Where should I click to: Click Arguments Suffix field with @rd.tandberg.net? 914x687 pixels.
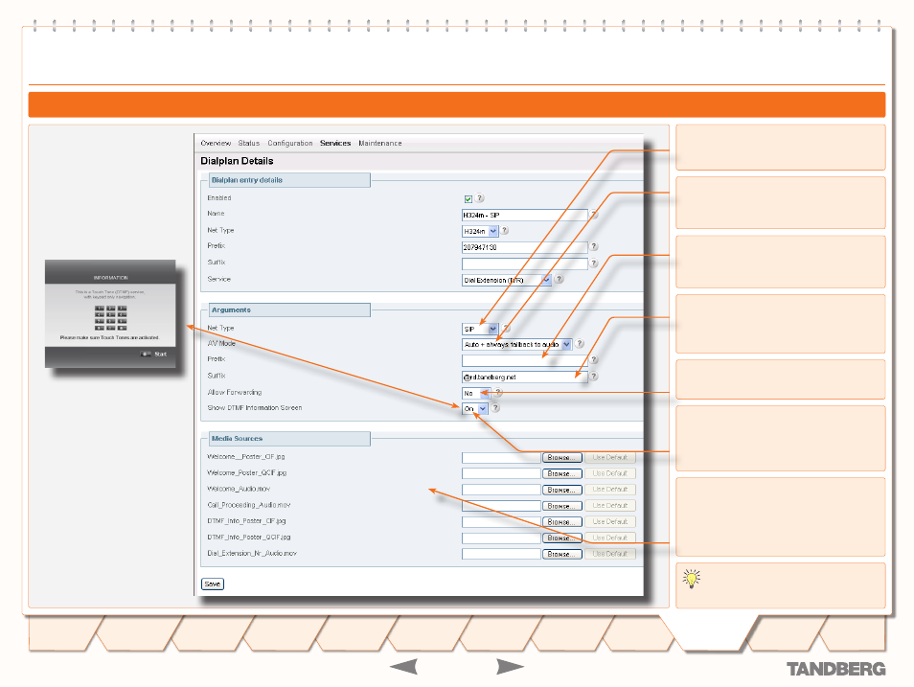(525, 378)
